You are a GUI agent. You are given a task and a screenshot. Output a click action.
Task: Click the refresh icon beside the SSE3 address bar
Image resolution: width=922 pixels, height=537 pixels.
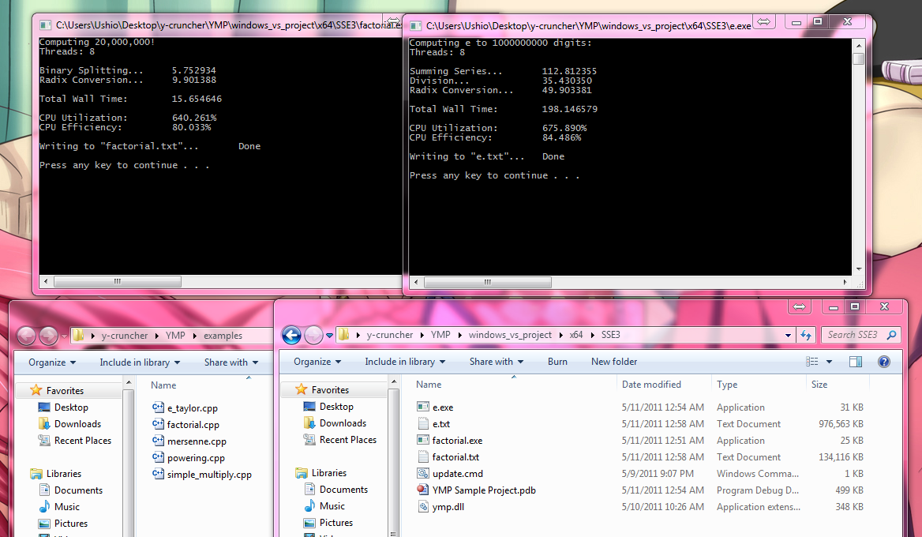pyautogui.click(x=807, y=335)
